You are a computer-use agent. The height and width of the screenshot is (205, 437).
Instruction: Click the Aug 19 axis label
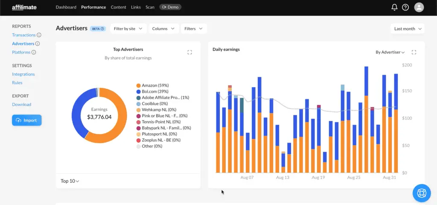click(318, 178)
